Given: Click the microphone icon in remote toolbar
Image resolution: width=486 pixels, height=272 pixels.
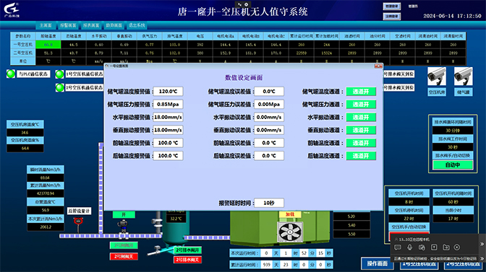Looking at the screenshot, I should point(410,247).
